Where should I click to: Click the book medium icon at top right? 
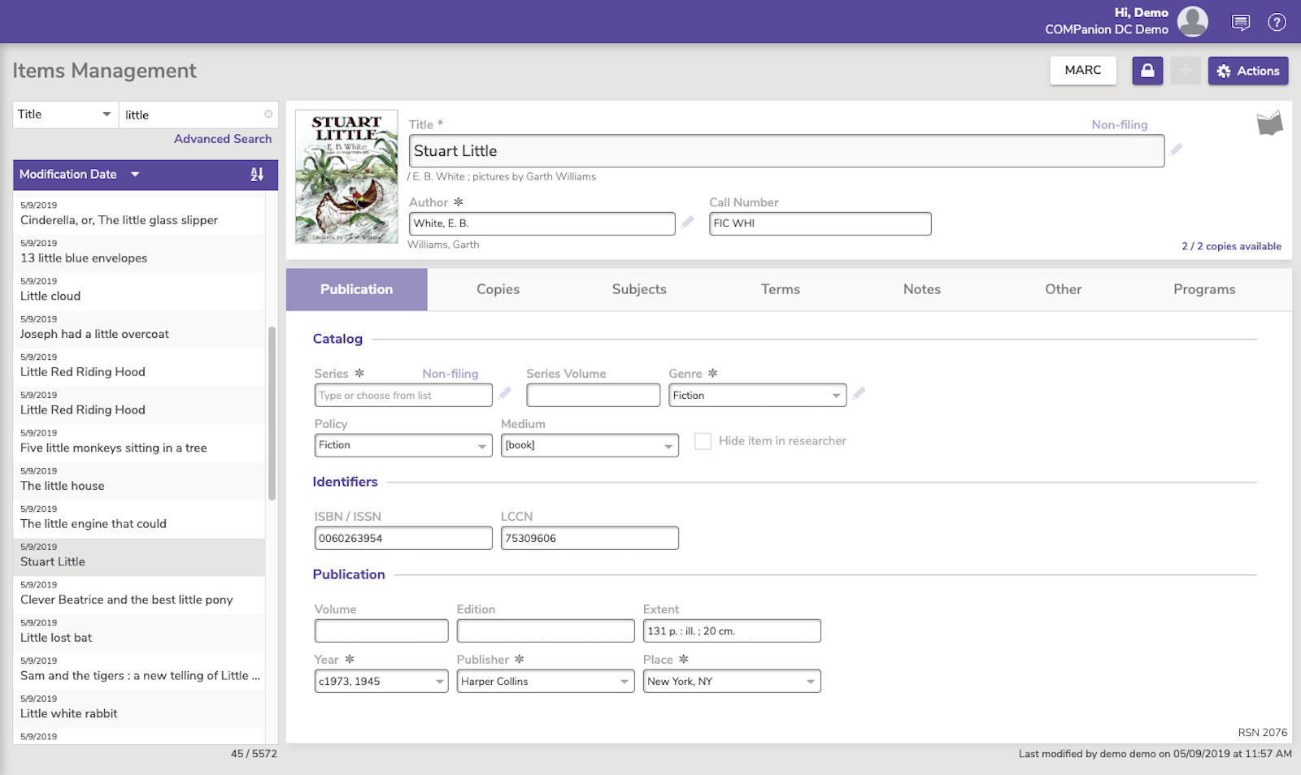(1269, 123)
